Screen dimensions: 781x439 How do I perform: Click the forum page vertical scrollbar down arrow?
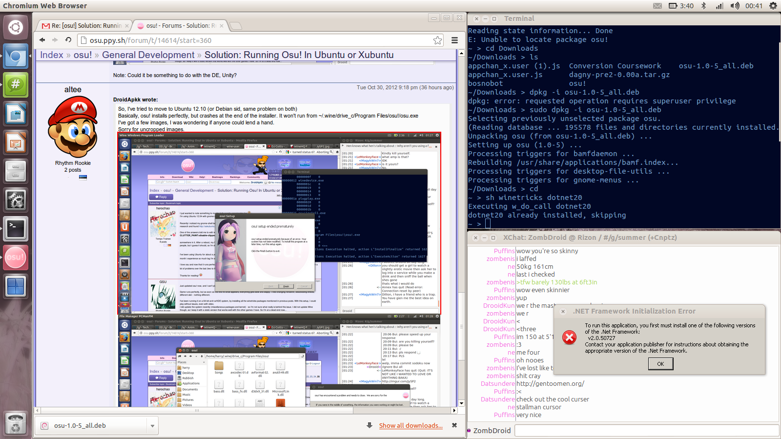(462, 403)
